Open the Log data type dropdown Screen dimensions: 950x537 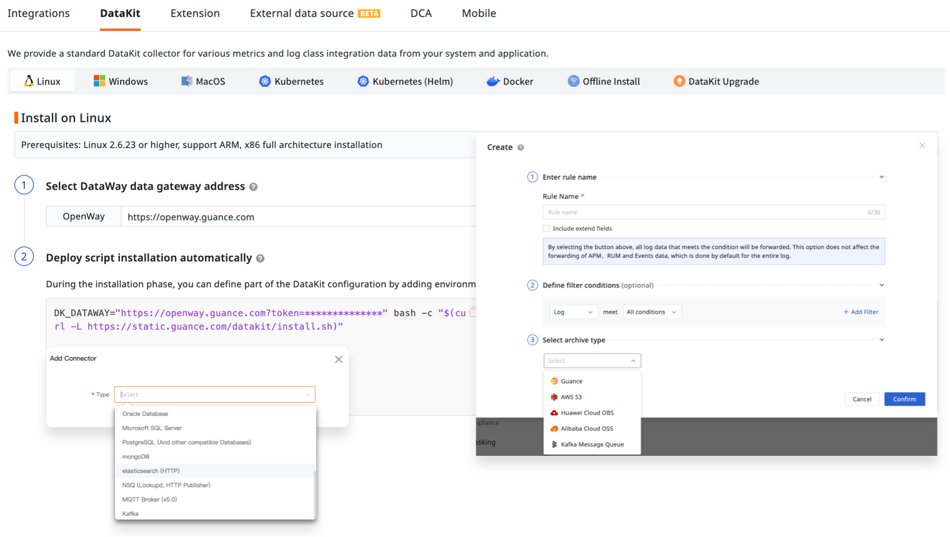click(573, 312)
